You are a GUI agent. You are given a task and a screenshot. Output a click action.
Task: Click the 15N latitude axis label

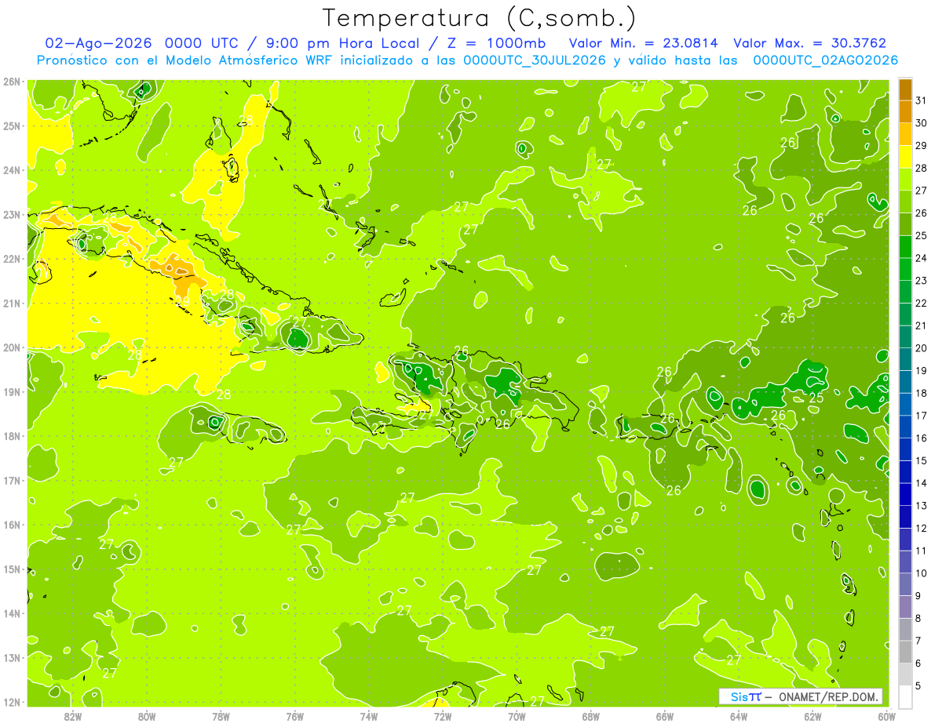[11, 569]
